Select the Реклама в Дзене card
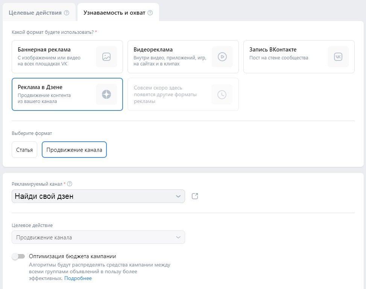The width and height of the screenshot is (366, 289). pos(67,94)
